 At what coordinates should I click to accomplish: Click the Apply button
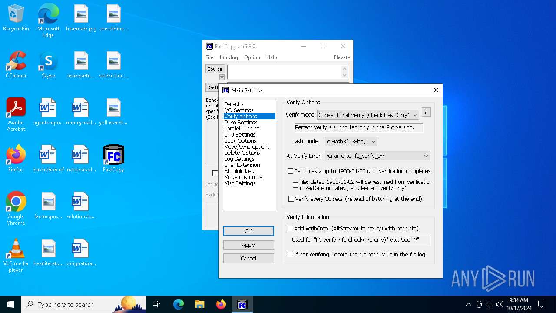click(248, 245)
